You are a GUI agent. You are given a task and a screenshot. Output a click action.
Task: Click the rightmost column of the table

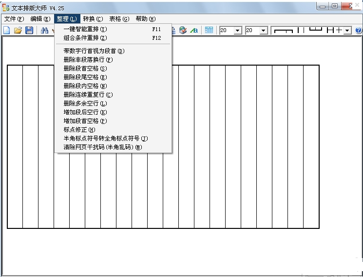(311, 147)
